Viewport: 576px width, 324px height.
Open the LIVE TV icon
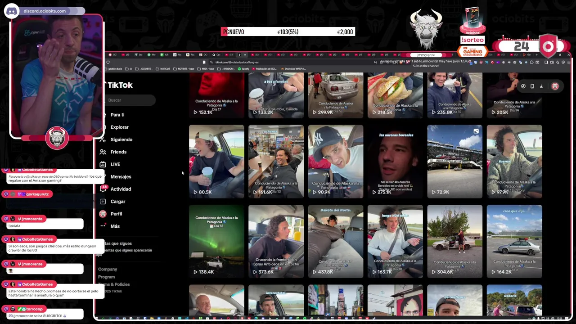click(103, 164)
